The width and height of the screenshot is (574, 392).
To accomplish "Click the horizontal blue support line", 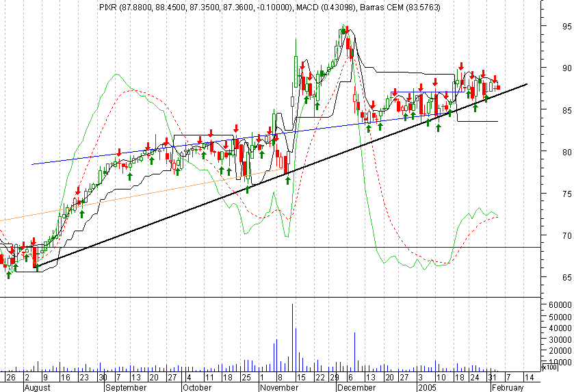I will 271,248.
